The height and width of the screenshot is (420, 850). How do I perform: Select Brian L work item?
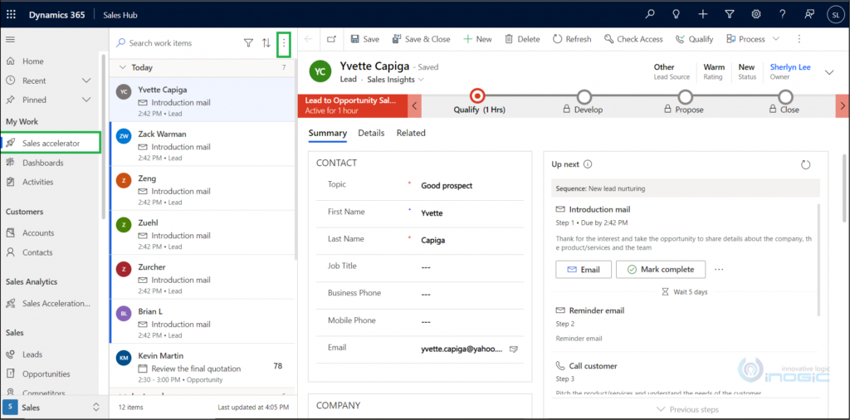[x=203, y=321]
